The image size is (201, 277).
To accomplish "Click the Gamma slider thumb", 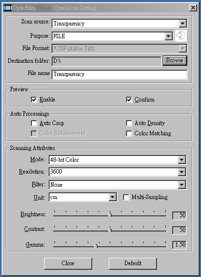I will tap(96, 246).
